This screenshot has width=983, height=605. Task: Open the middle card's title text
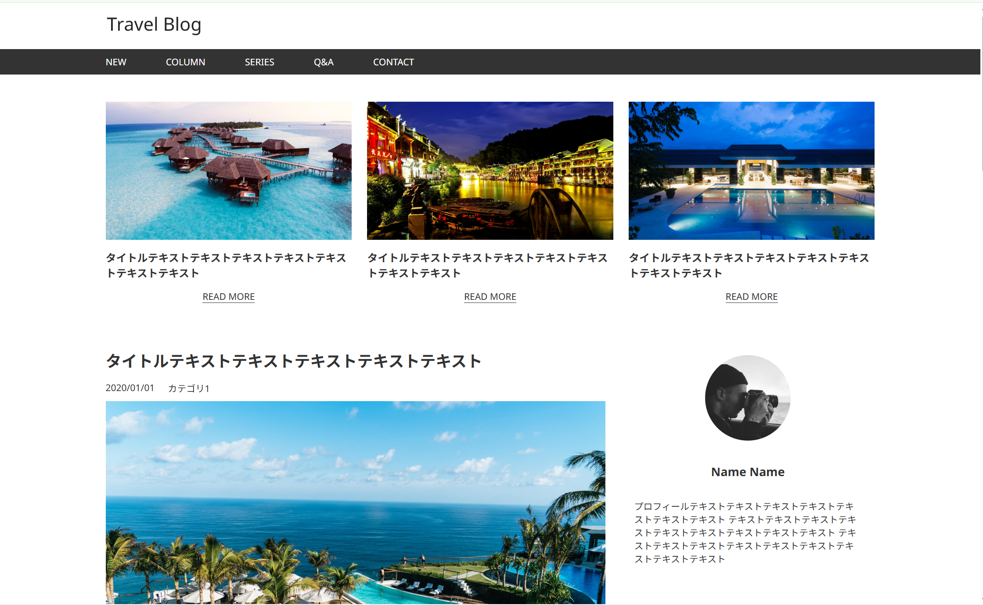point(487,265)
